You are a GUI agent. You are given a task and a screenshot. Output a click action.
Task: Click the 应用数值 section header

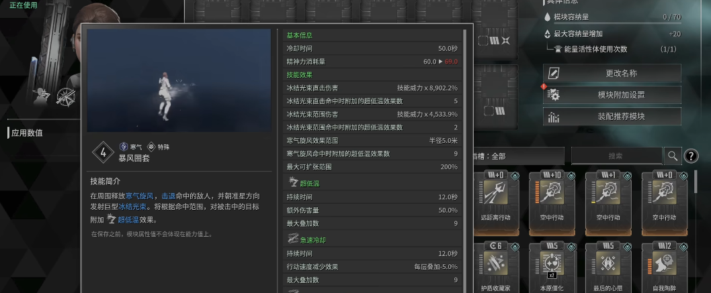[27, 133]
